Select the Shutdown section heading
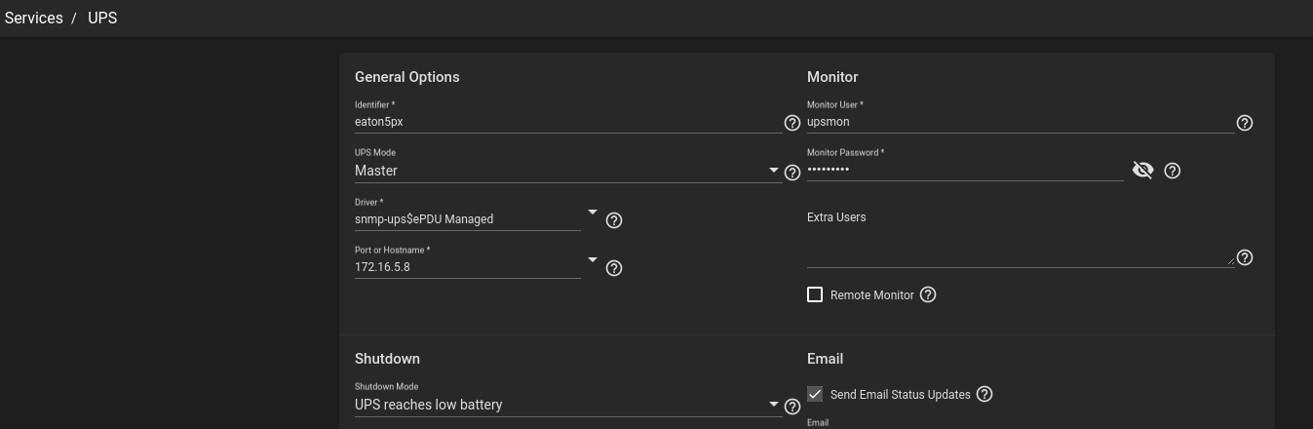The image size is (1313, 429). pos(387,359)
